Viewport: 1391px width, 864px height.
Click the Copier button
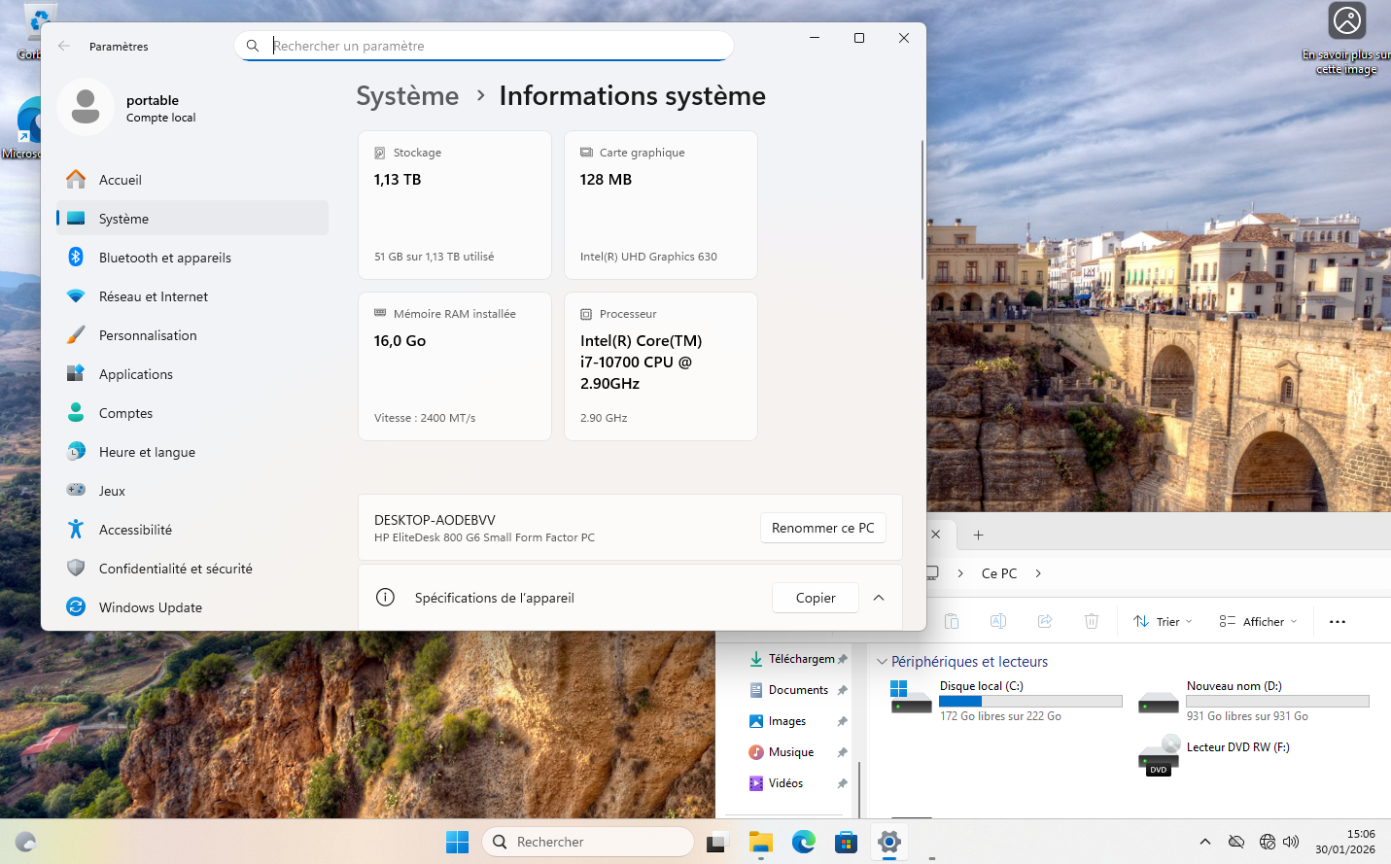[815, 598]
